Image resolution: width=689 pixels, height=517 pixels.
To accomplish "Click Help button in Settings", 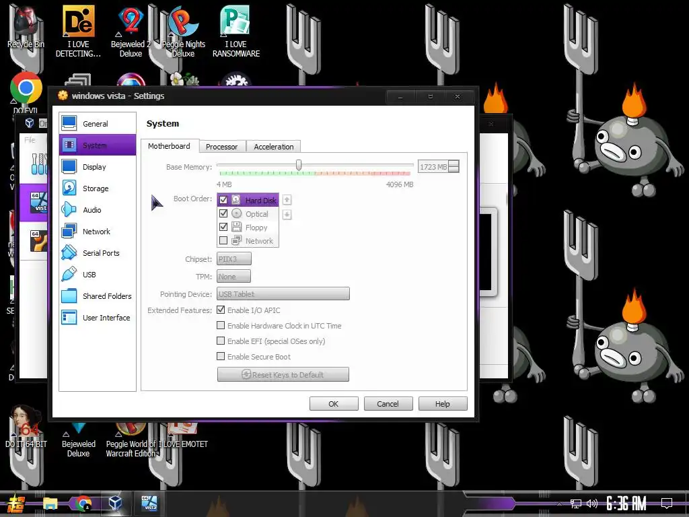I will pos(443,404).
